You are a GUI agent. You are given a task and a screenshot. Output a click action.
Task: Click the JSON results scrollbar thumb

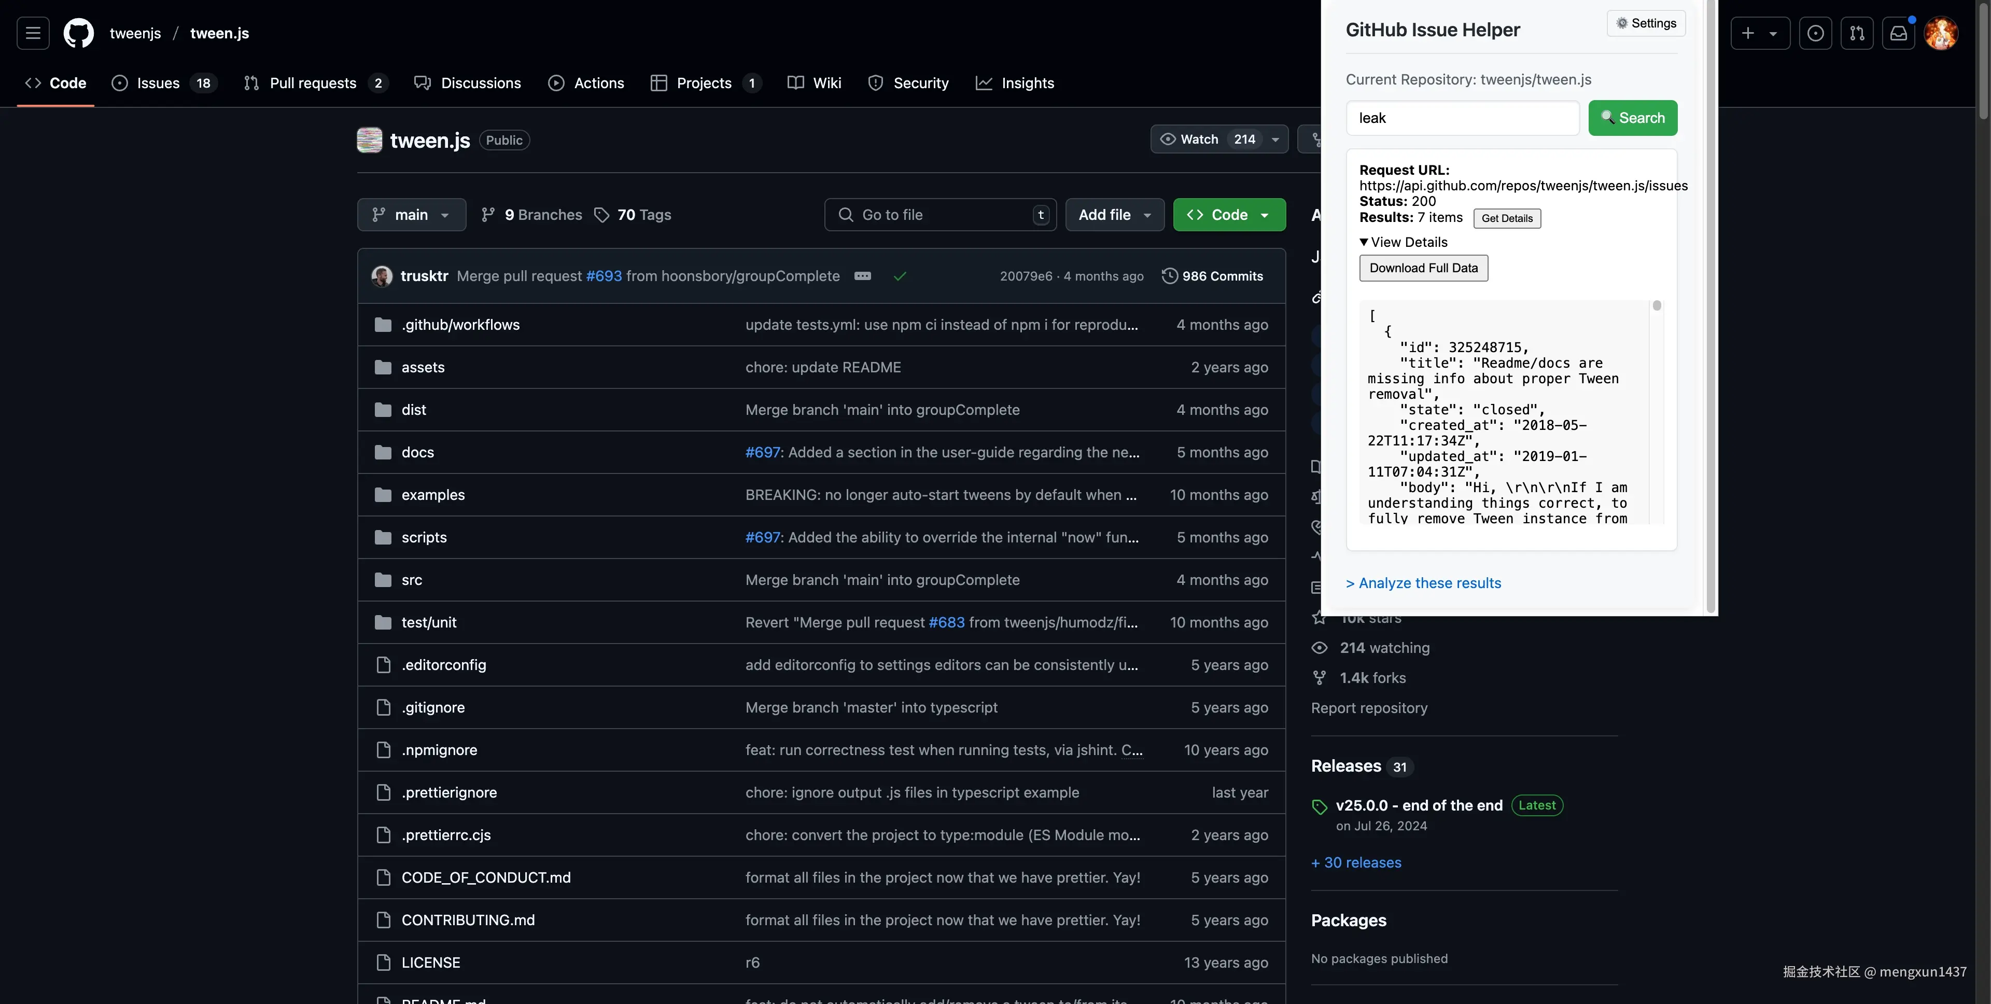click(1657, 306)
